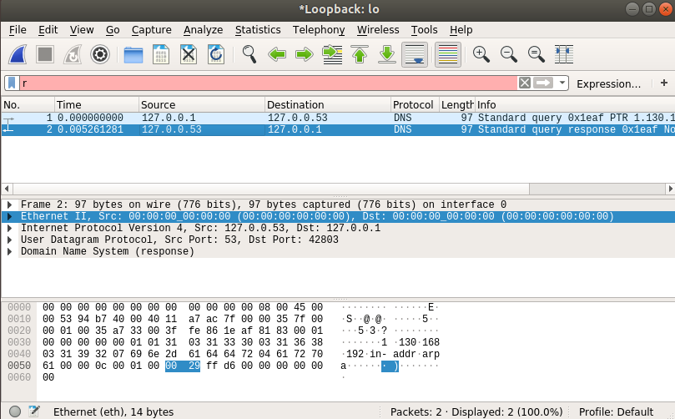This screenshot has width=675, height=419.
Task: Expand Internet Protocol Version 4 row
Action: tap(9, 228)
